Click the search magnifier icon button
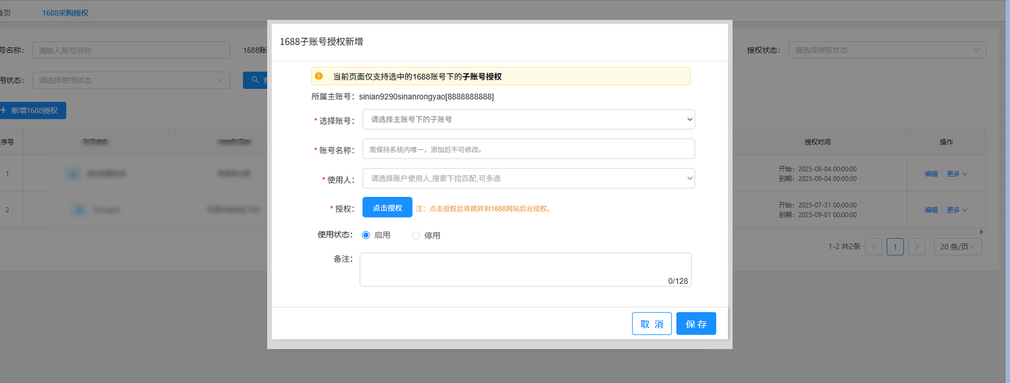This screenshot has width=1010, height=383. tap(255, 80)
